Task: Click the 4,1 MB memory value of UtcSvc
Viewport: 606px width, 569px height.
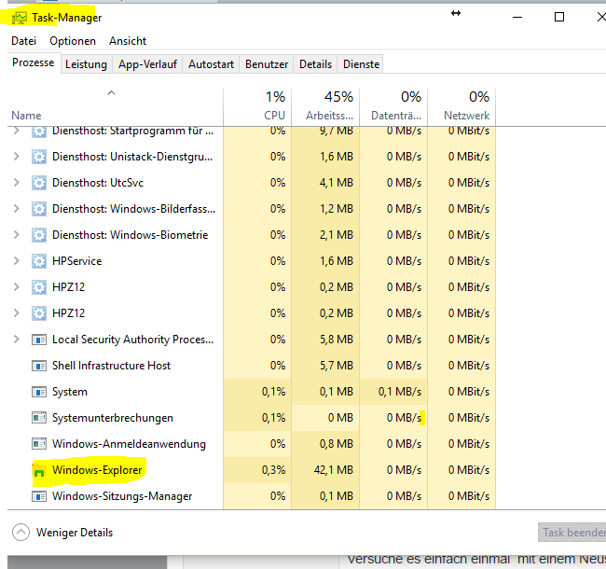Action: (337, 183)
